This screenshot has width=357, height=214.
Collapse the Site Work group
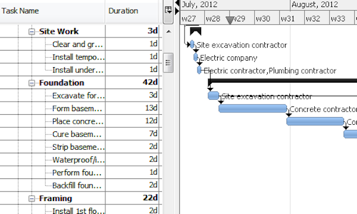pyautogui.click(x=32, y=32)
